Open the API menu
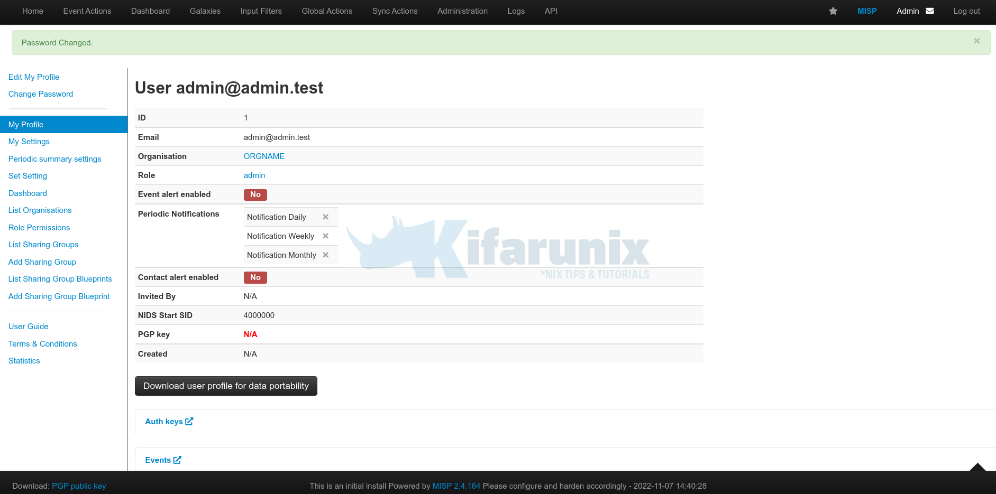This screenshot has height=494, width=996. (x=551, y=11)
